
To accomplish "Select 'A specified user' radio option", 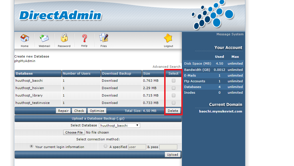I will 106,146.
